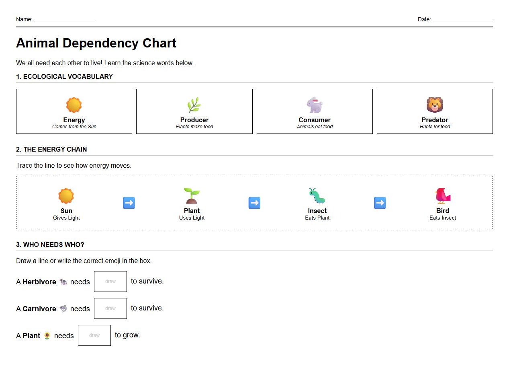This screenshot has width=509, height=374.
Task: Click the Bird icon labeled Eats Insect
Action: point(443,195)
